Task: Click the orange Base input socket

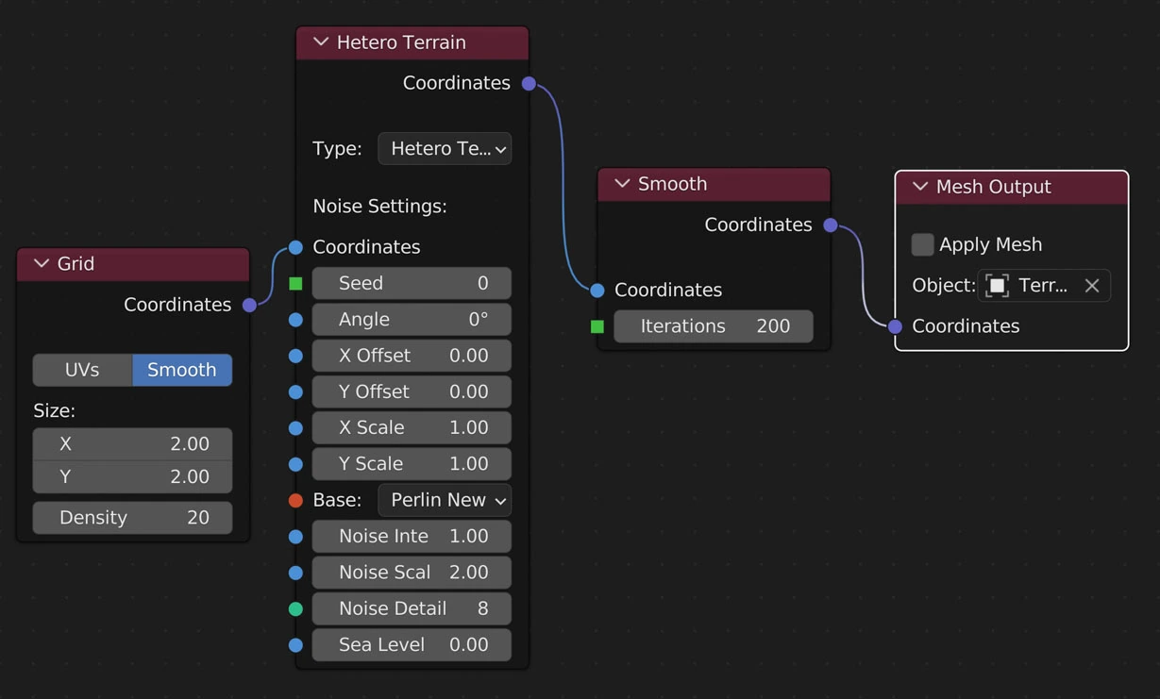Action: (295, 500)
